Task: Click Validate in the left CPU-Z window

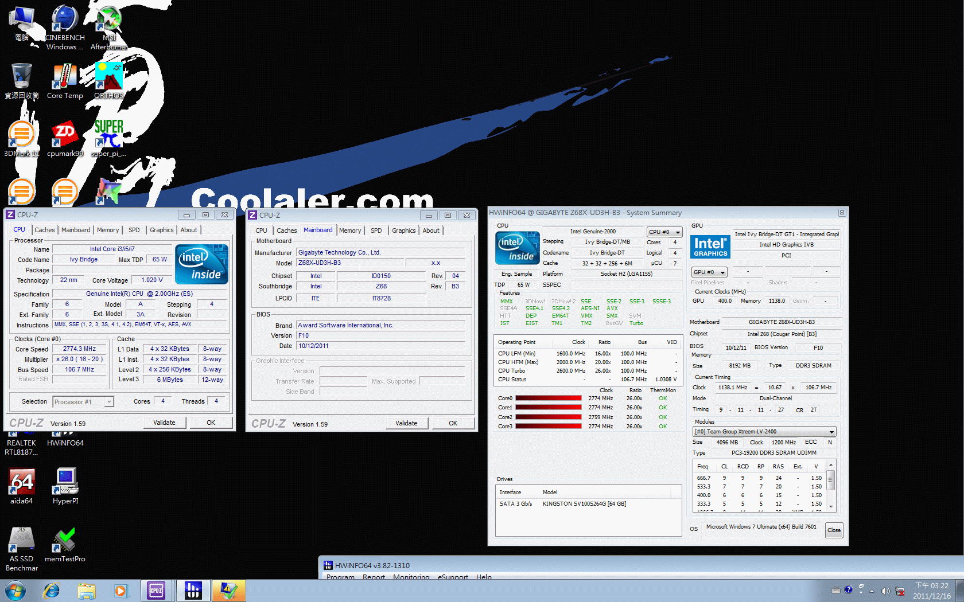Action: (x=164, y=423)
